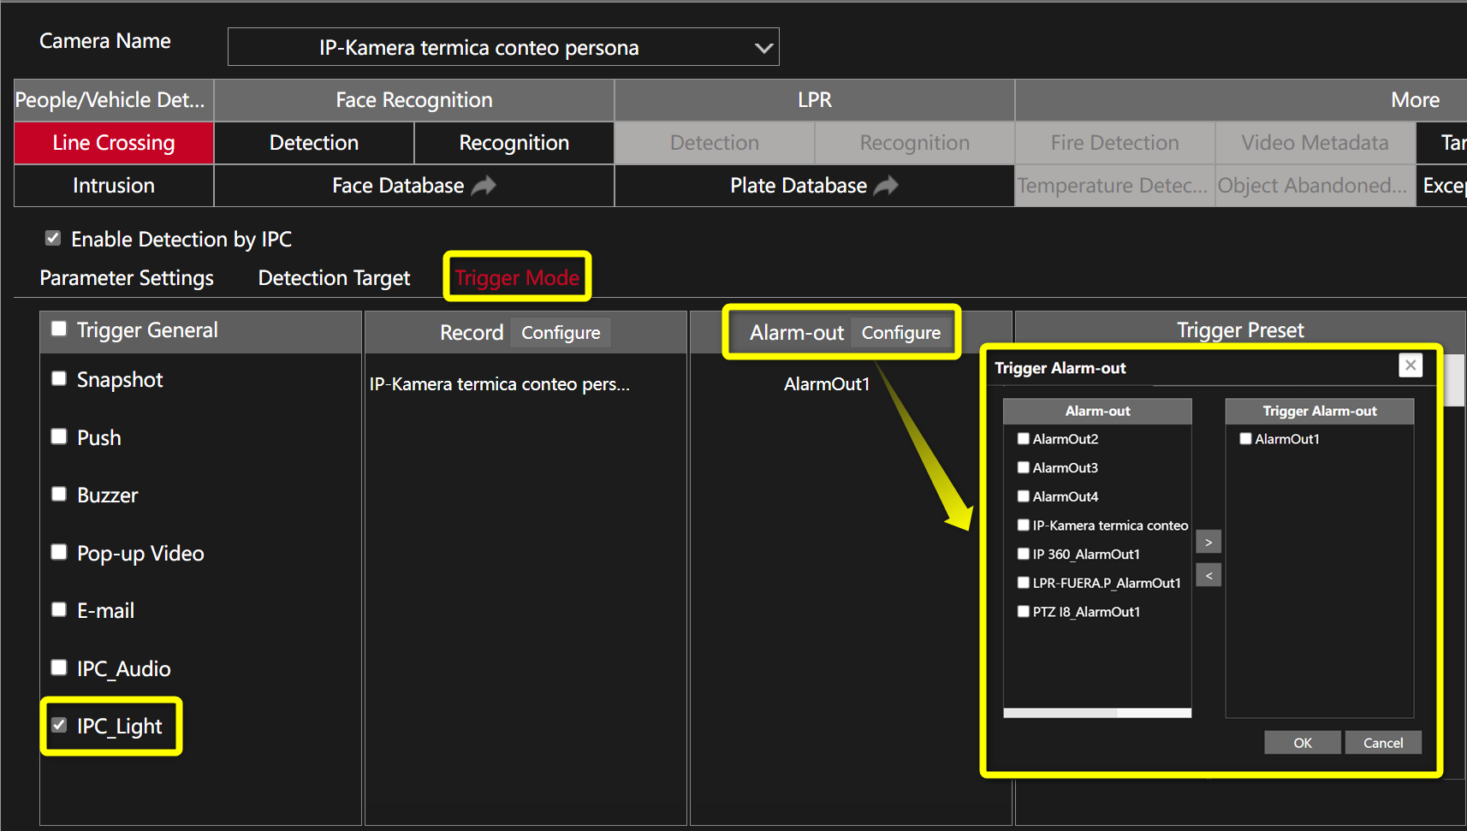Open the Detection Target tab
Image resolution: width=1467 pixels, height=831 pixels.
(x=333, y=277)
